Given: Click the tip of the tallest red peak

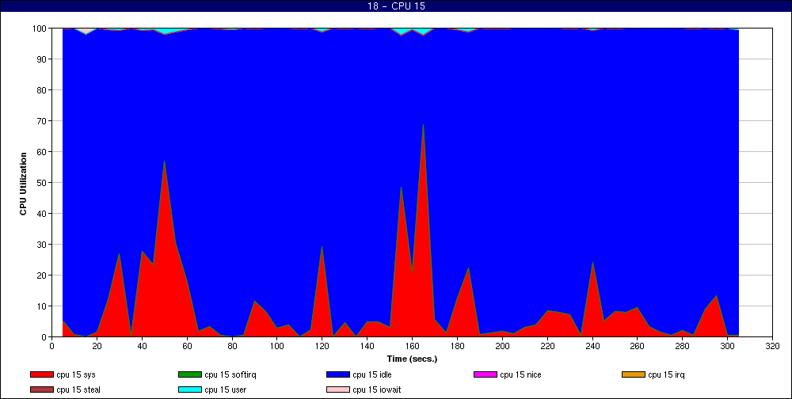Looking at the screenshot, I should pos(423,124).
